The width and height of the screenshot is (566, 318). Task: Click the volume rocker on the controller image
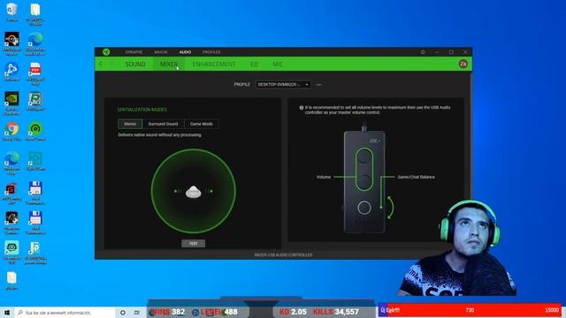pyautogui.click(x=364, y=169)
